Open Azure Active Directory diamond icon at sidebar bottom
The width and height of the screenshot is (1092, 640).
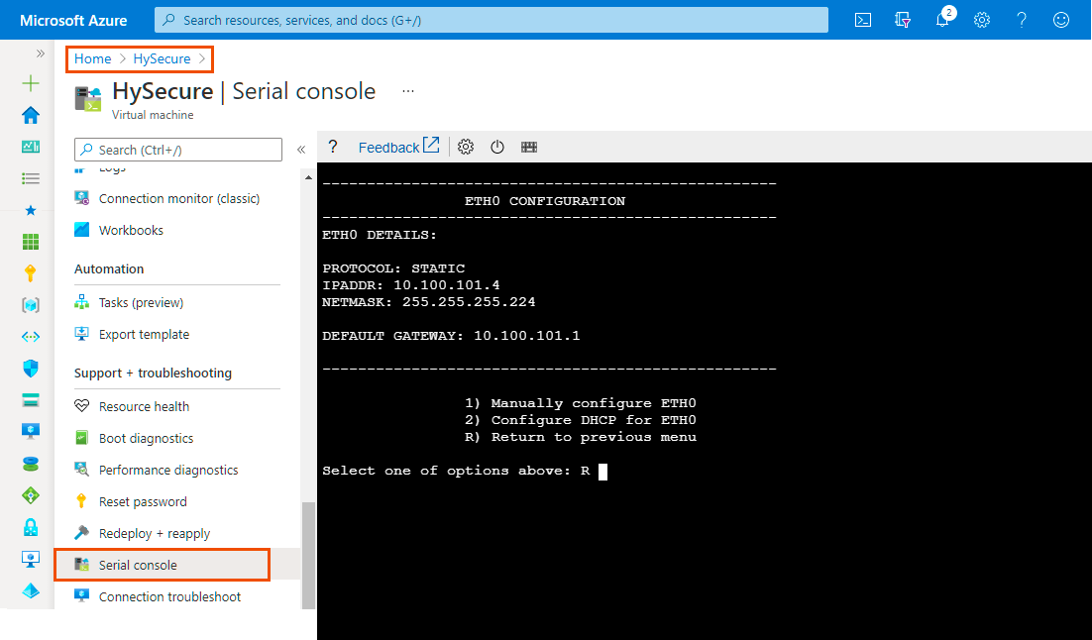[31, 590]
